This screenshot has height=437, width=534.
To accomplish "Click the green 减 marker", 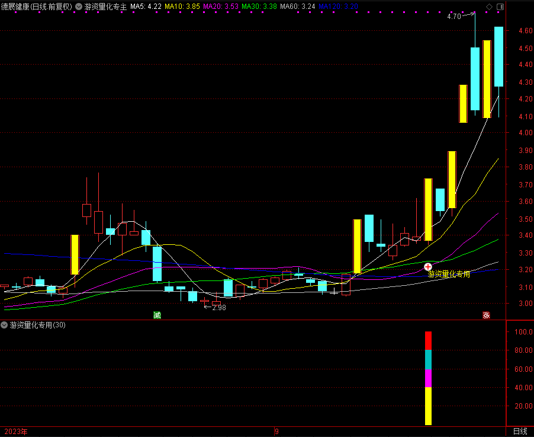I will 157,315.
